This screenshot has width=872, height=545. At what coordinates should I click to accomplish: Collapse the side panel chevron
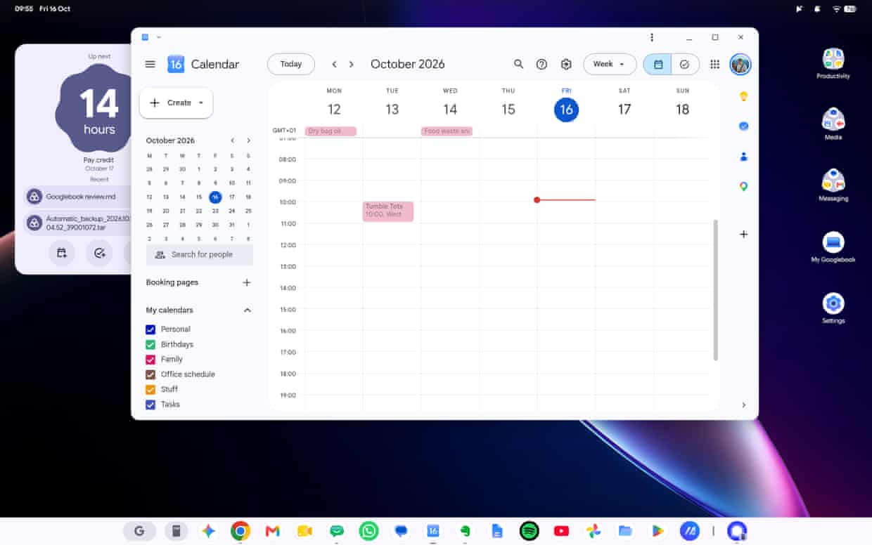coord(743,405)
